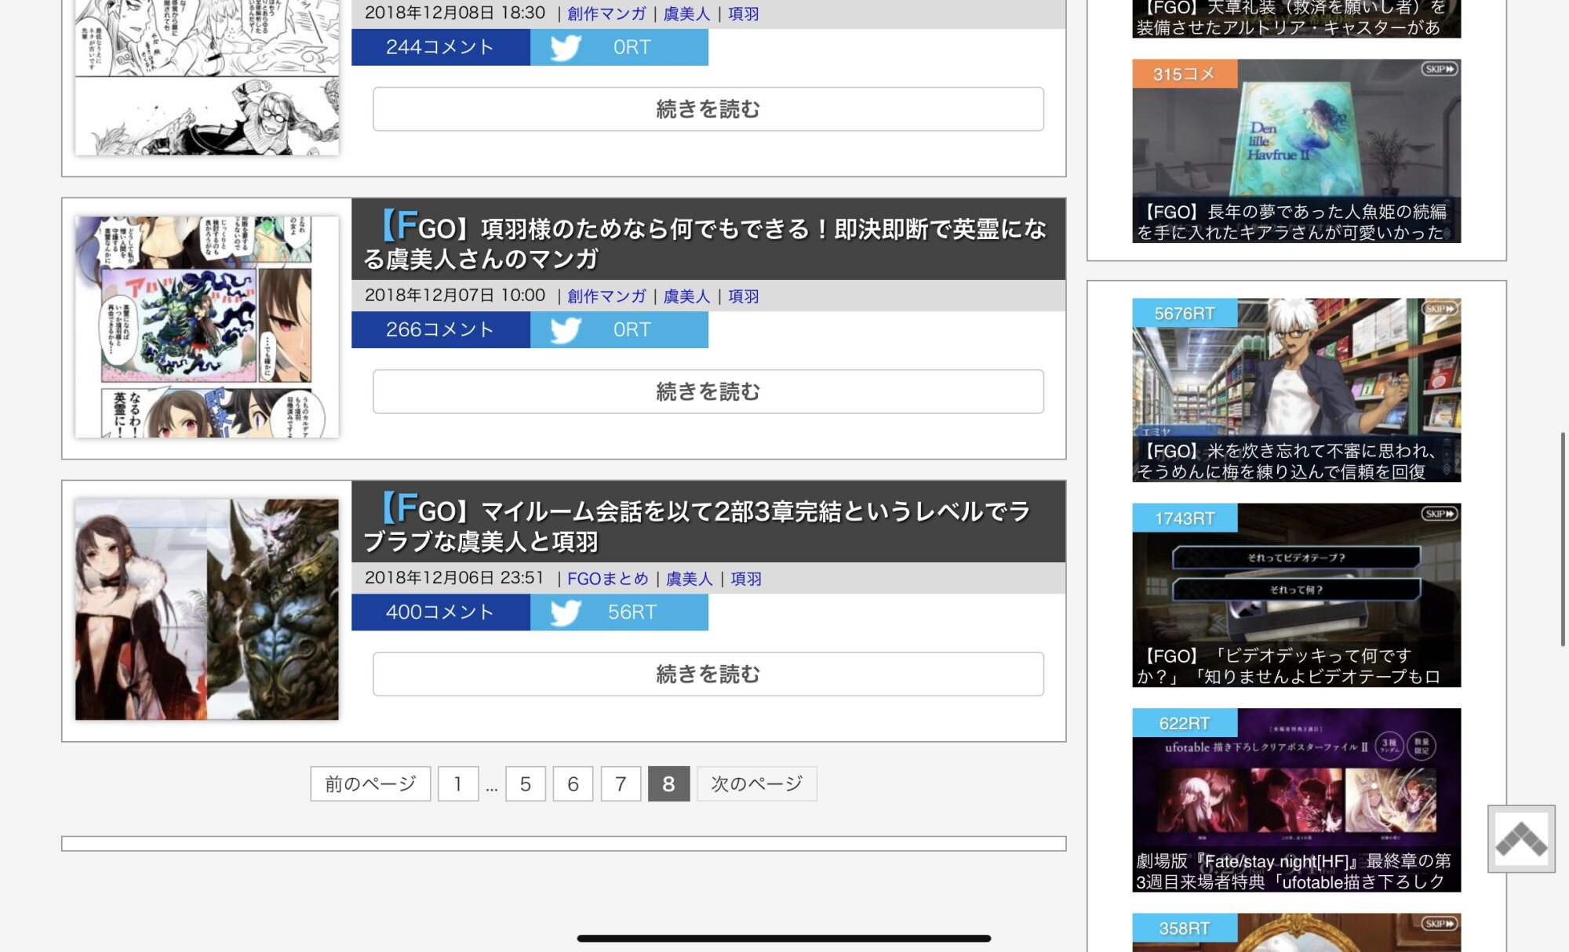Open 創作マンガ tag on December 7 post
Image resolution: width=1569 pixels, height=952 pixels.
coord(606,296)
